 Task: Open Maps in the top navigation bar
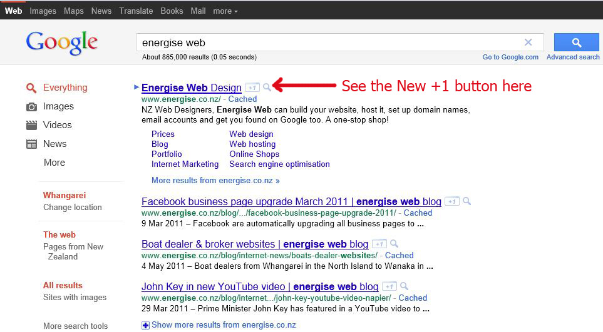[73, 11]
